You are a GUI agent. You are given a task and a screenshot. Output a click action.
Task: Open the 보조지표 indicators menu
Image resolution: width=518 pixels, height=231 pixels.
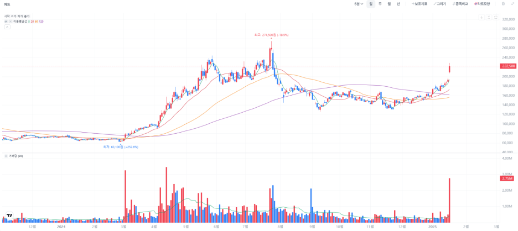pos(419,4)
